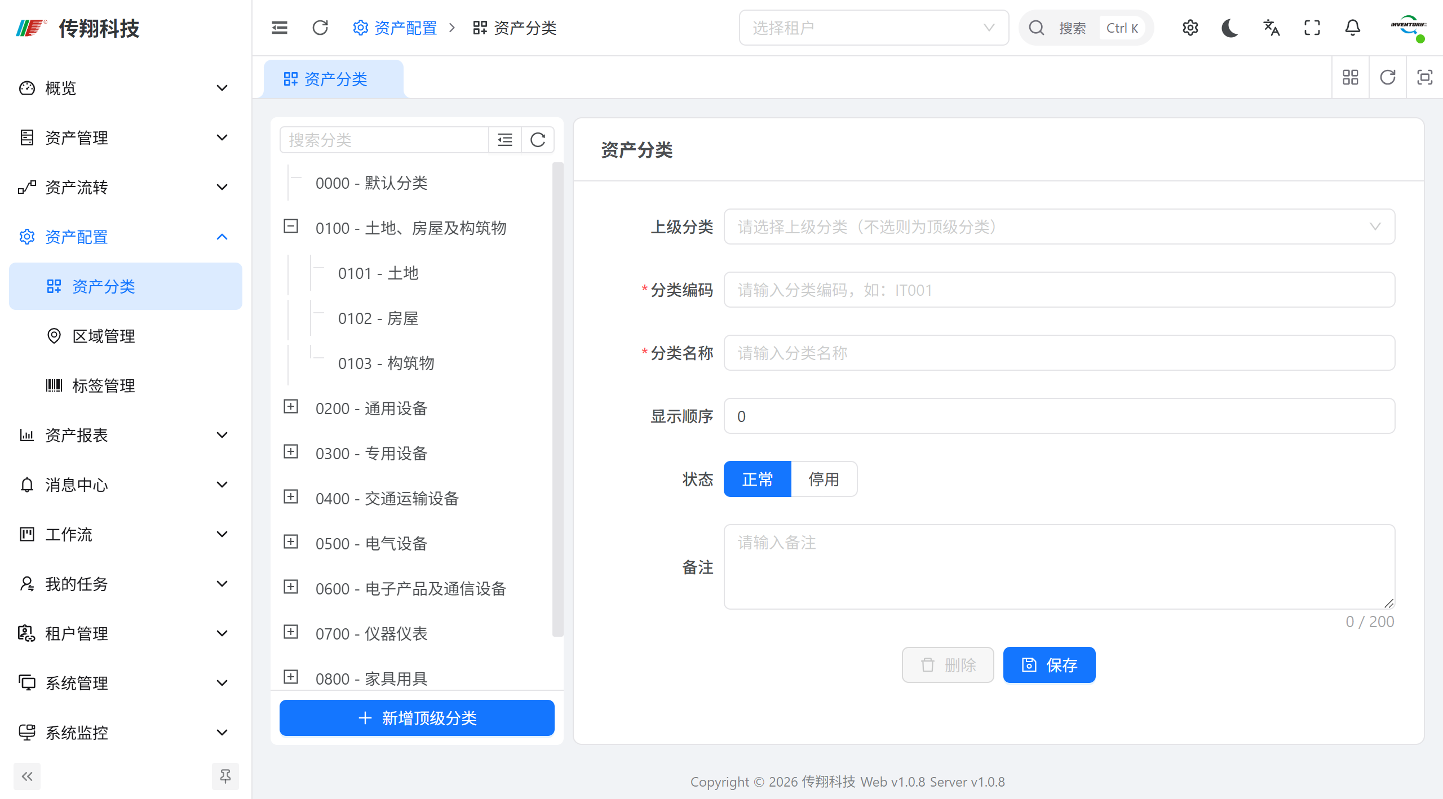Expand the 资产报表 sidebar menu
The width and height of the screenshot is (1443, 799).
click(125, 435)
